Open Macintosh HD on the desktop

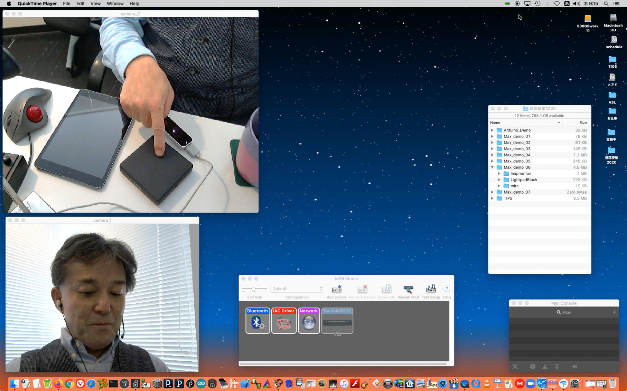pyautogui.click(x=613, y=23)
